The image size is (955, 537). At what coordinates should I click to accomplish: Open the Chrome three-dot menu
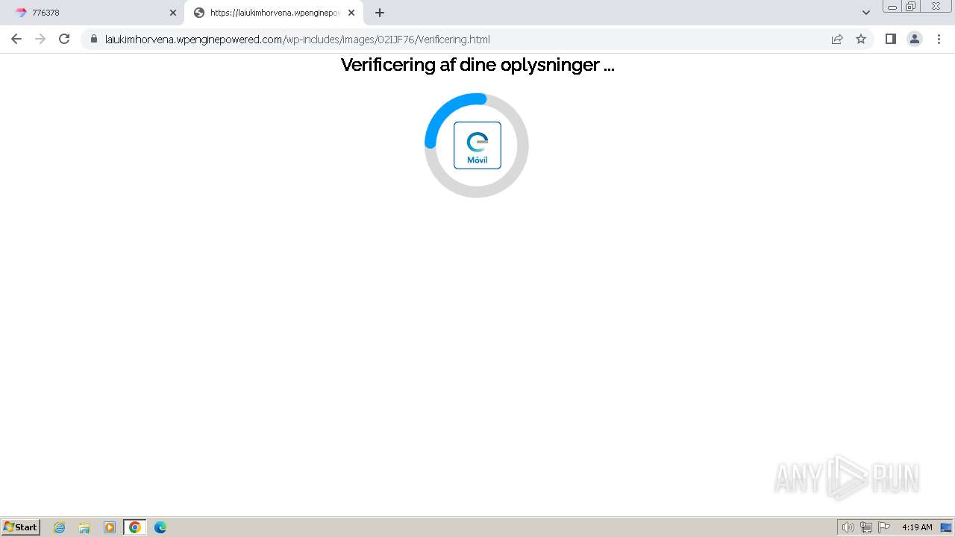[939, 39]
